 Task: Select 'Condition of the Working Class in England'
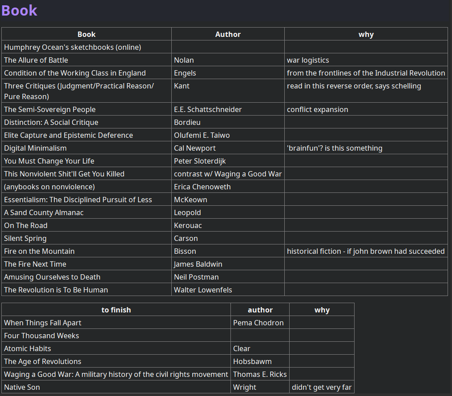point(75,73)
